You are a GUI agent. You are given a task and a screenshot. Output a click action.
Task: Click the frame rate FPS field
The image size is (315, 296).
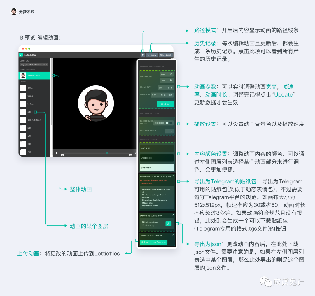tap(166, 88)
